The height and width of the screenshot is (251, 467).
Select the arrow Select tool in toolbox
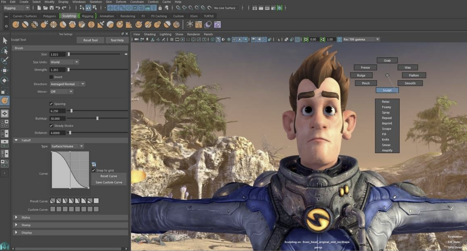coord(5,40)
